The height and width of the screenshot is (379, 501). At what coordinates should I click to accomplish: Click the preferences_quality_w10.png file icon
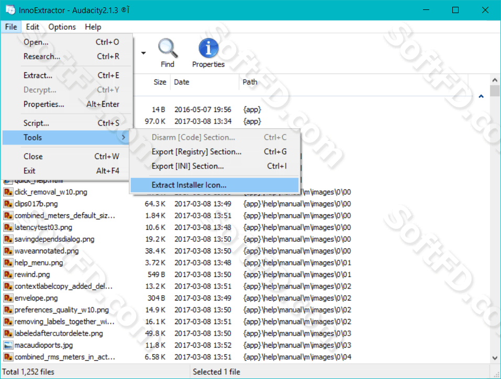coord(8,310)
